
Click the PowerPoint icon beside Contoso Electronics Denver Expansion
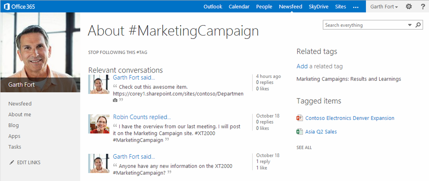[300, 118]
